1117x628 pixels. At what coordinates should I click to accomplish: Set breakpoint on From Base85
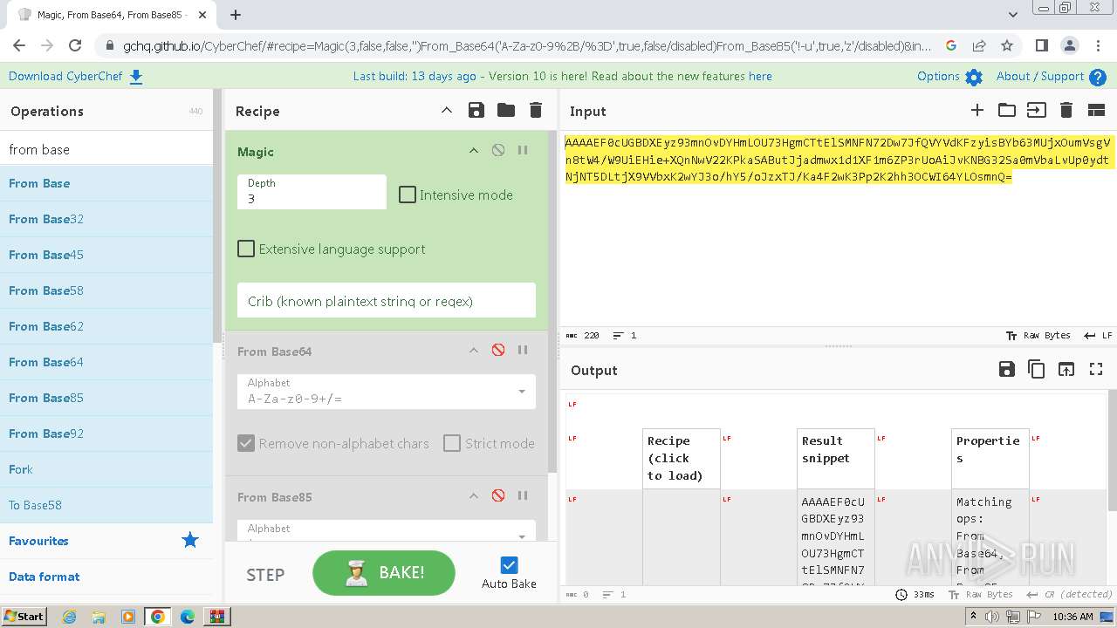point(523,495)
